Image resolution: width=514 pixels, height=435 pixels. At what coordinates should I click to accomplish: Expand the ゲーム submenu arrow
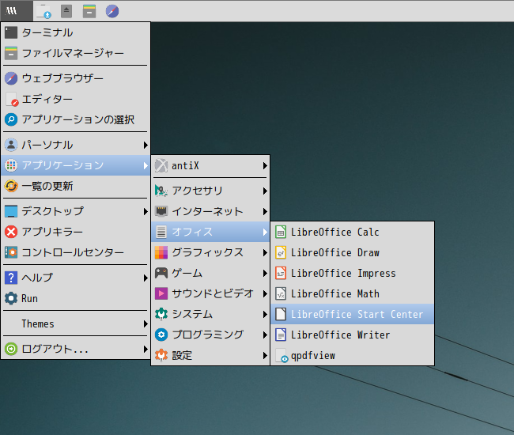265,274
